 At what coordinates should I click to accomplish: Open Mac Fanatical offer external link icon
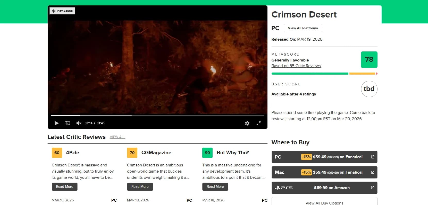[x=372, y=172]
